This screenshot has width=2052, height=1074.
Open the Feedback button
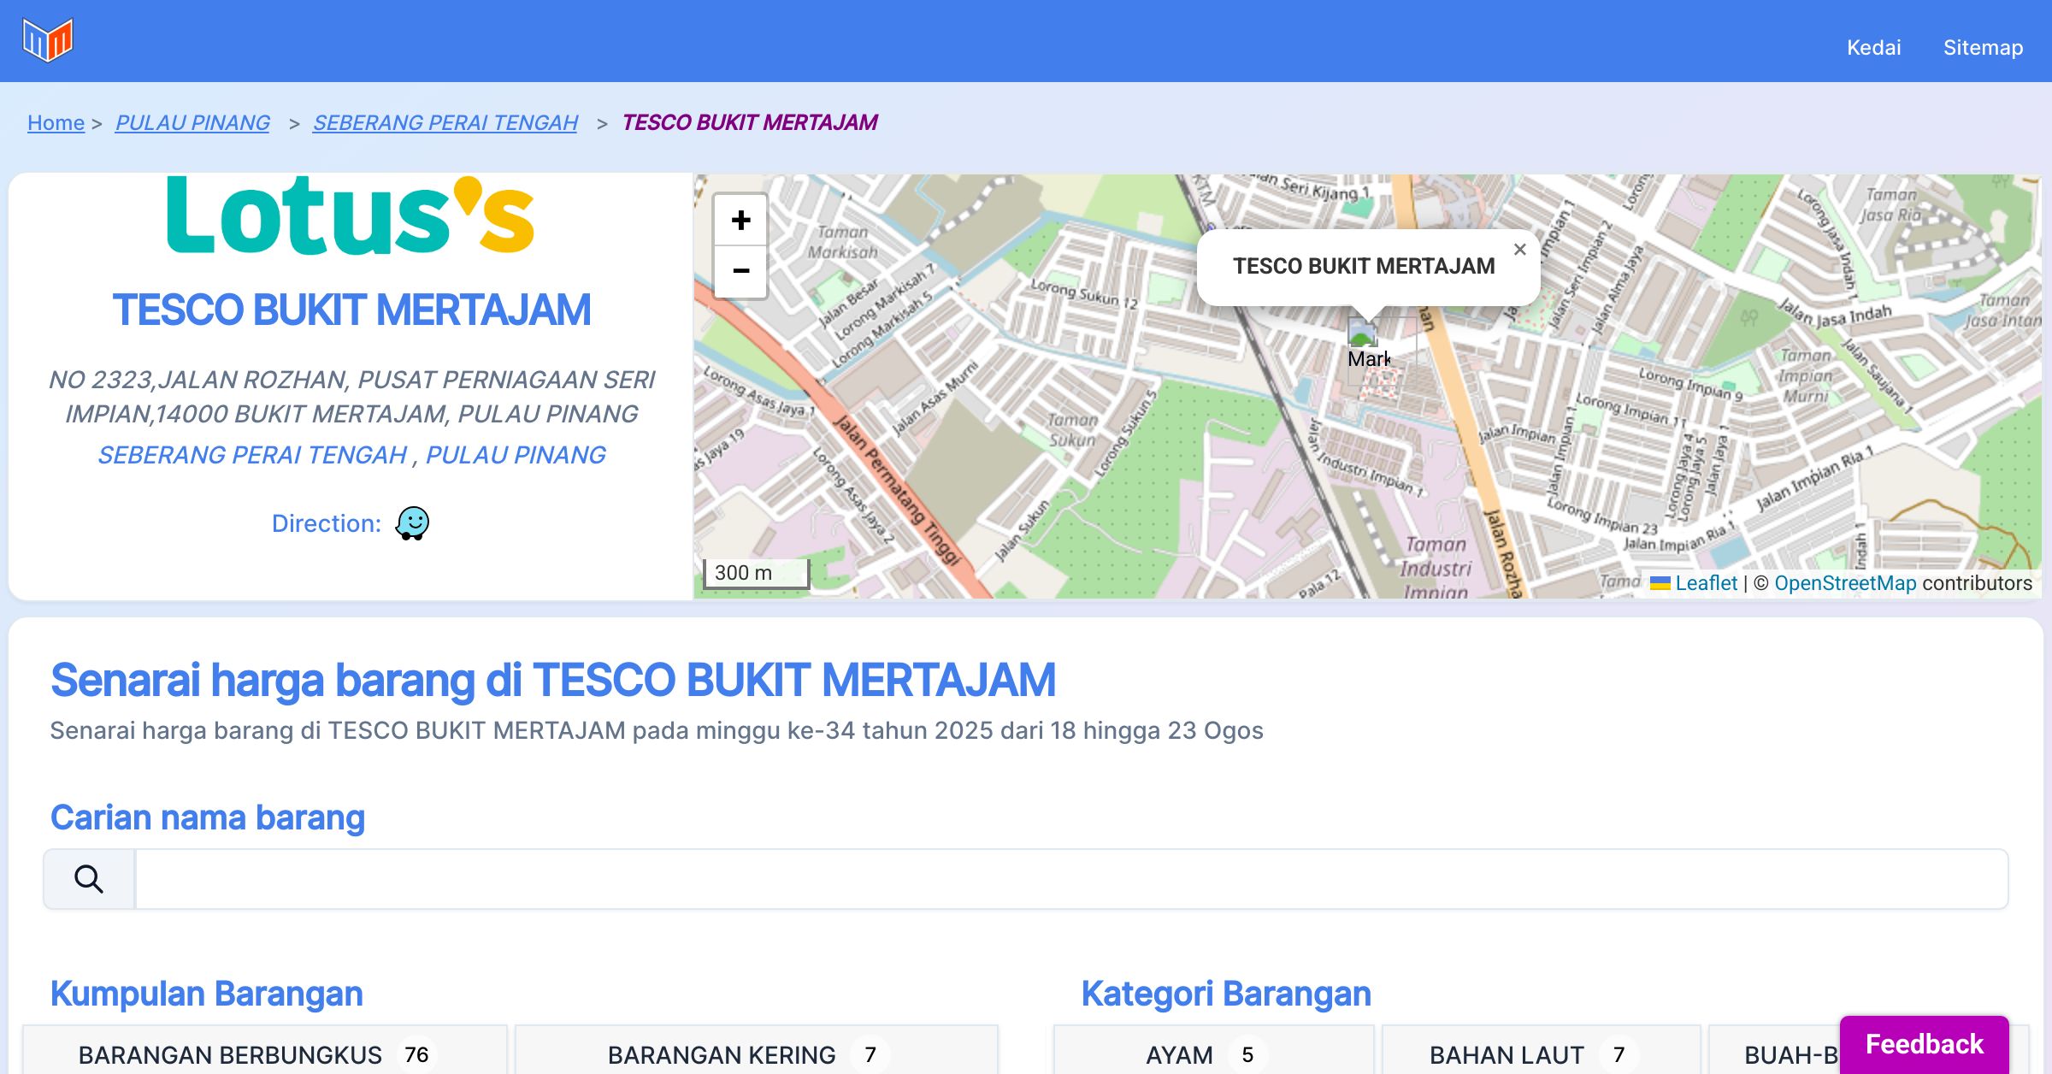(x=1924, y=1044)
